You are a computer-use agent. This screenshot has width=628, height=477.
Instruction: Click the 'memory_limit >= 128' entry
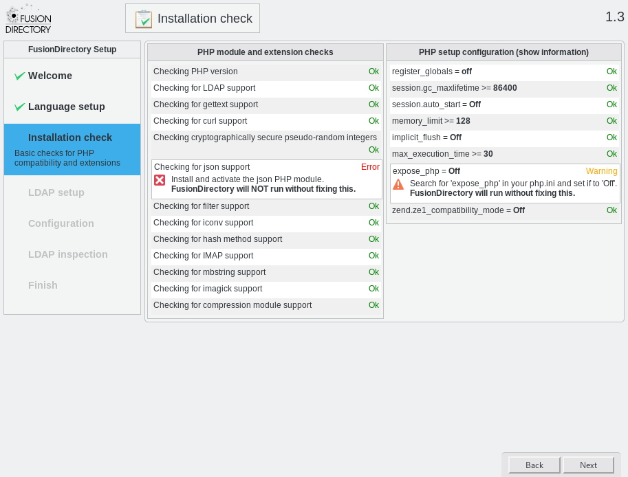[505, 121]
